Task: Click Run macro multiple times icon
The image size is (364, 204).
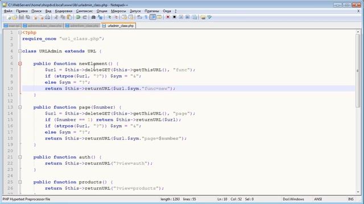Action: pyautogui.click(x=188, y=17)
